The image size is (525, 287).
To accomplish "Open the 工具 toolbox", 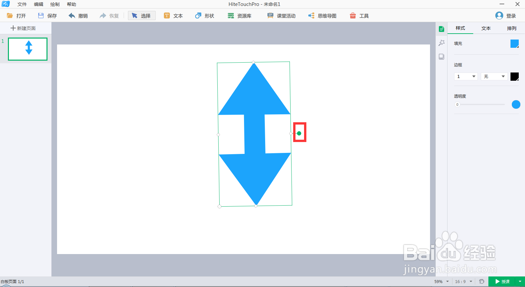I will point(359,16).
